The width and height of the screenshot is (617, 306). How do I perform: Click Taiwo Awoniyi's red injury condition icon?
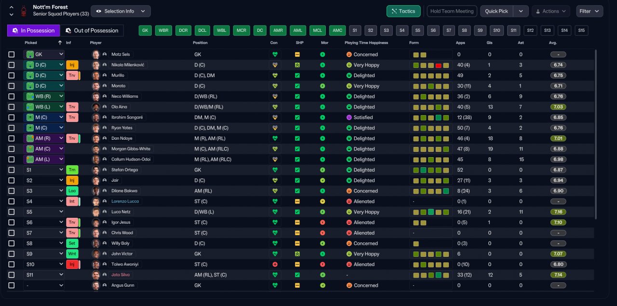275,264
